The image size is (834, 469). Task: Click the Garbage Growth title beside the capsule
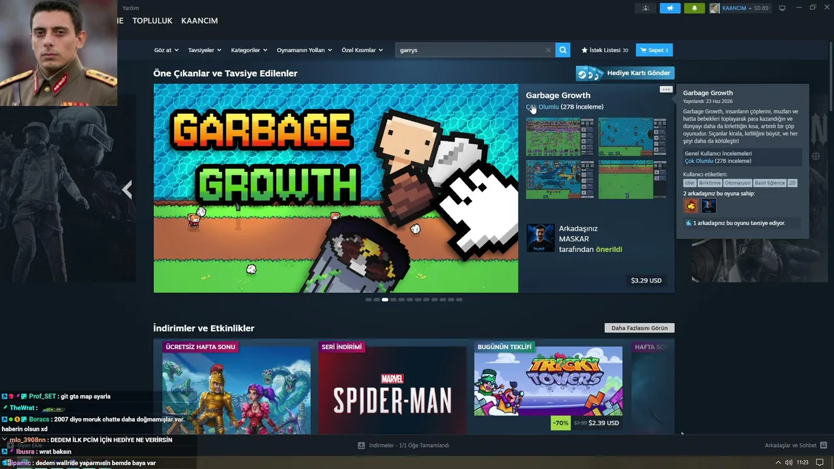558,95
